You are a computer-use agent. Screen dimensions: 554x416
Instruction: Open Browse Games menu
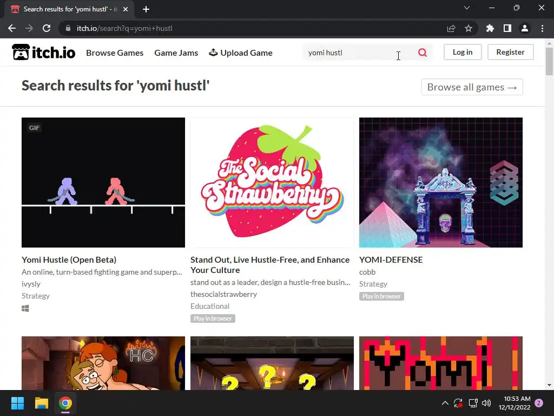115,53
